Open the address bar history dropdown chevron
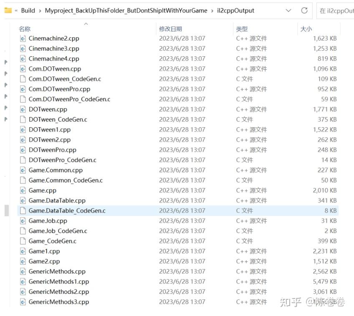This screenshot has width=354, height=316. pyautogui.click(x=288, y=10)
